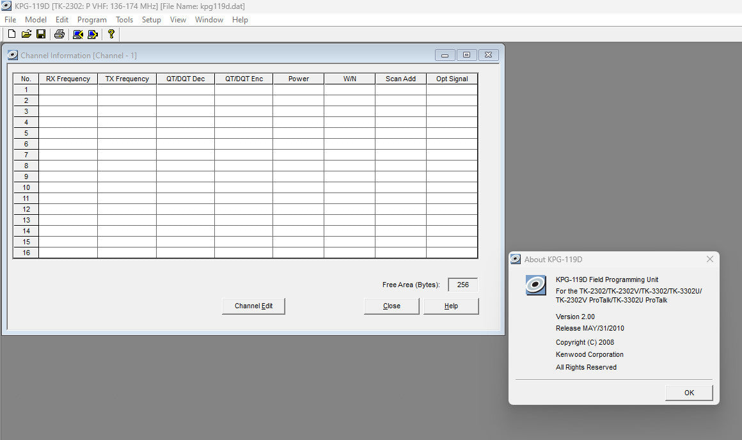Select channel row number 1
The image size is (742, 440).
coord(26,90)
